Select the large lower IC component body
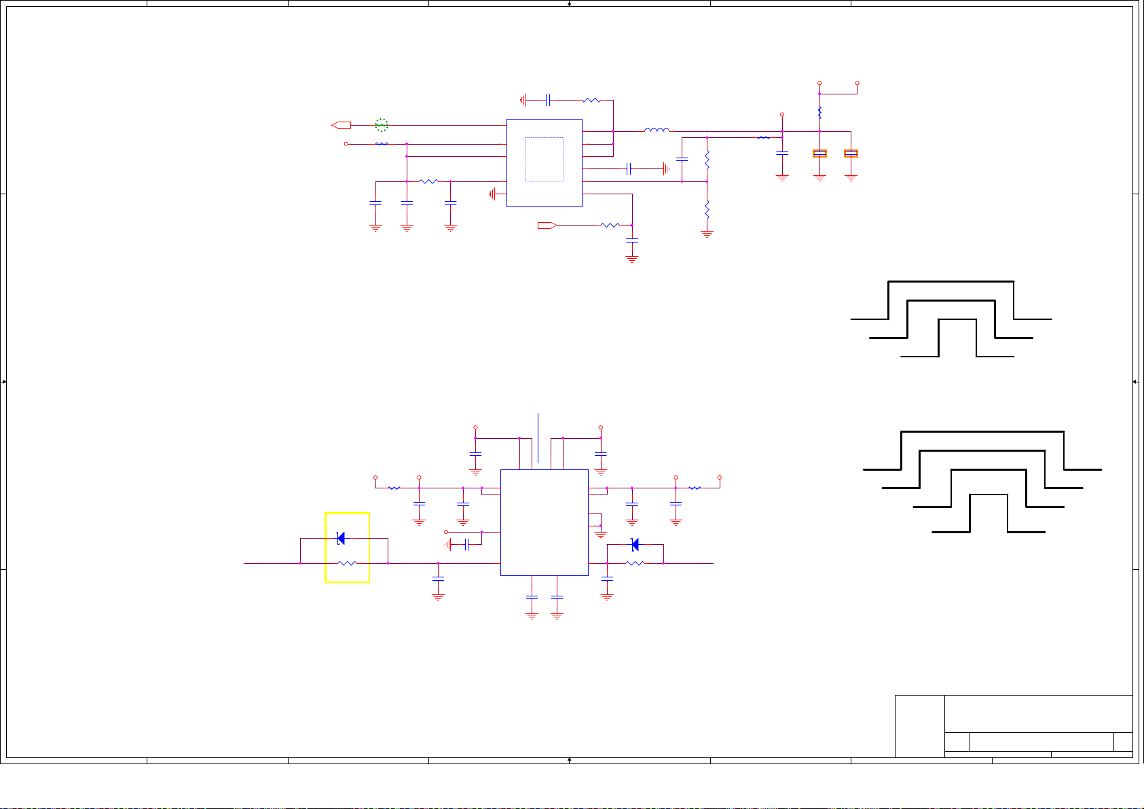Screen dimensions: 1144x809 coord(544,522)
